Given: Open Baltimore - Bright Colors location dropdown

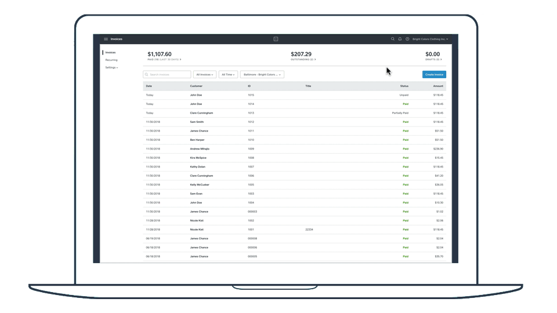Looking at the screenshot, I should click(262, 75).
